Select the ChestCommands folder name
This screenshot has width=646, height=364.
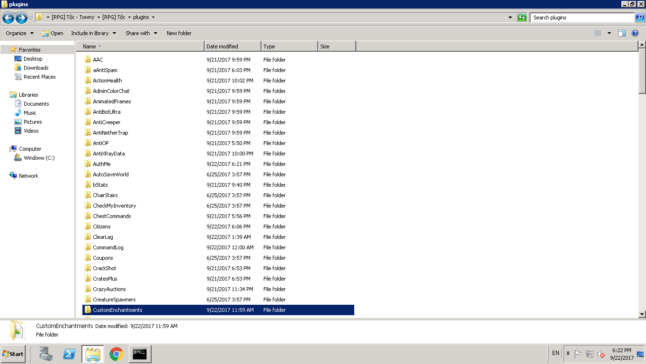pyautogui.click(x=112, y=216)
